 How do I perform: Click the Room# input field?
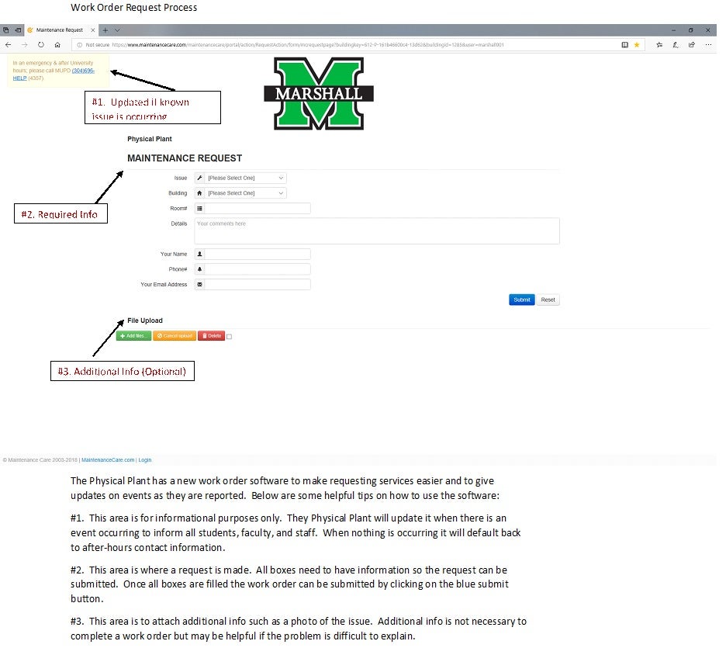(x=257, y=209)
